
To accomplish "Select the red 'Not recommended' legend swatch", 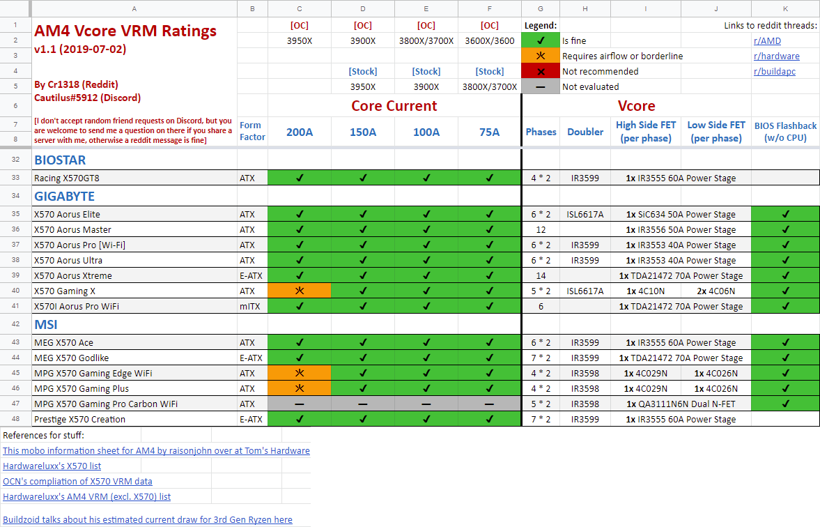I will coord(540,71).
